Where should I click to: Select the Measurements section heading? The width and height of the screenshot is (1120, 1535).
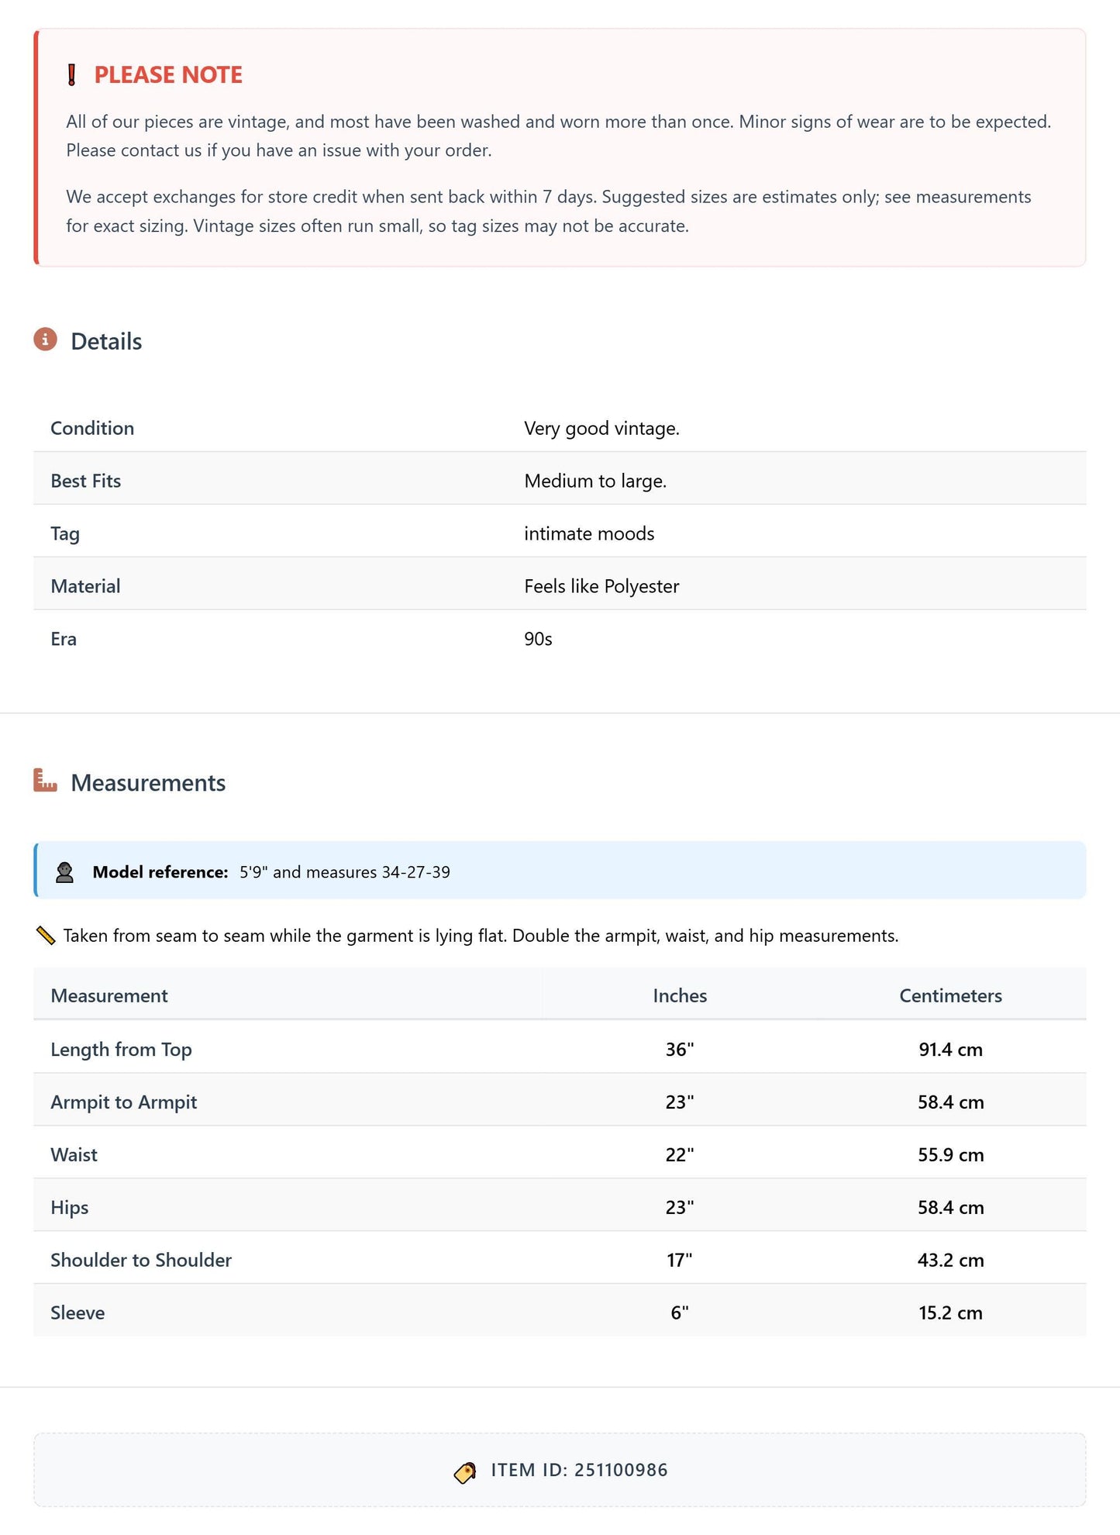(148, 783)
